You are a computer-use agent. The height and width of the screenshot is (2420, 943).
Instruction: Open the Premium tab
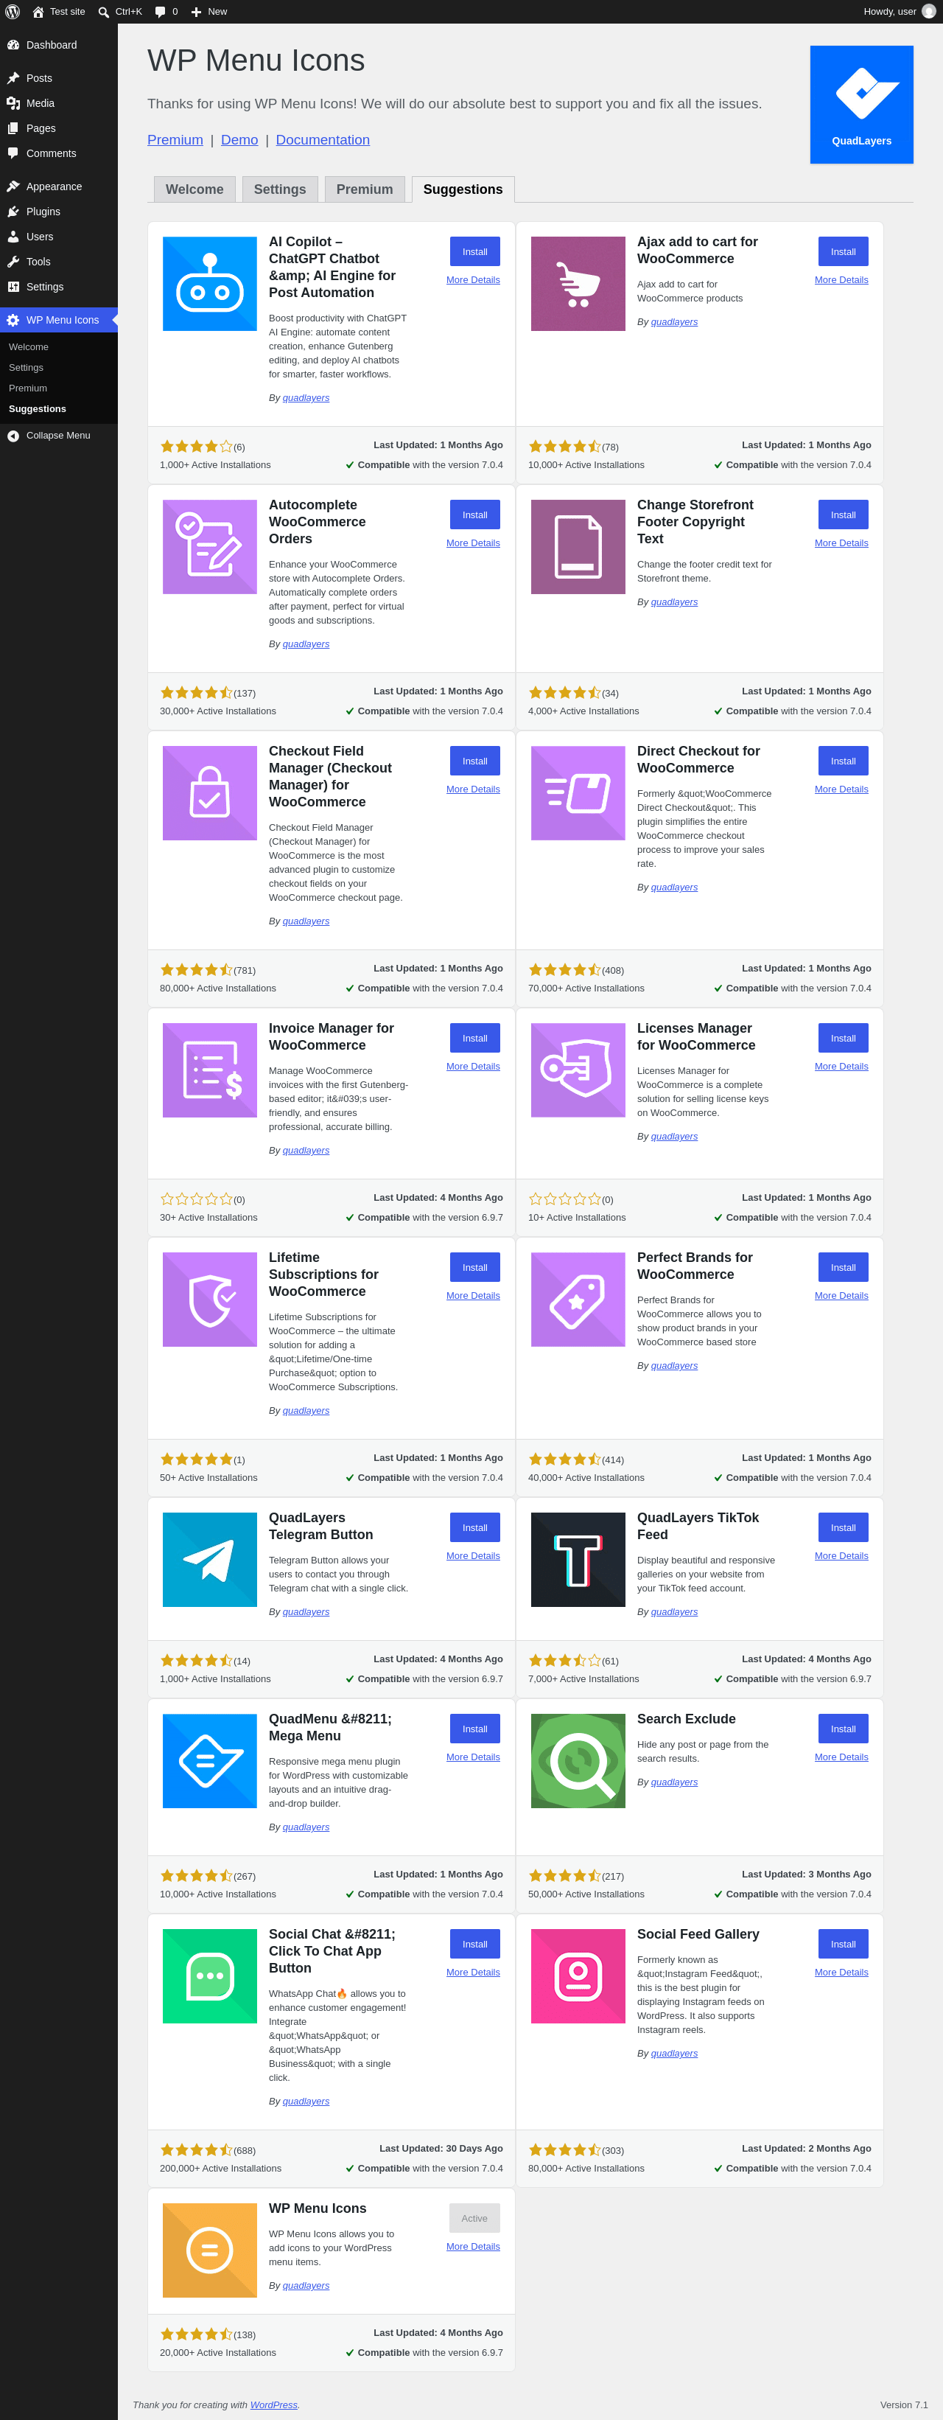tap(365, 189)
